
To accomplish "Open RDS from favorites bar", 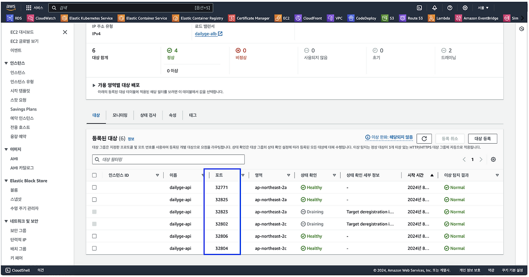I will pyautogui.click(x=14, y=18).
